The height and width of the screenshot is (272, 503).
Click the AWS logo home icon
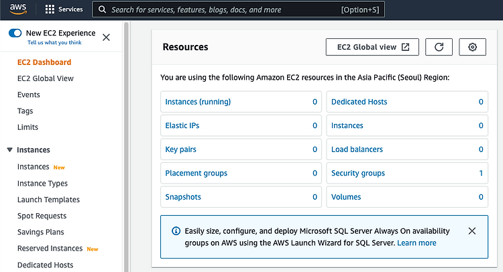pyautogui.click(x=18, y=9)
